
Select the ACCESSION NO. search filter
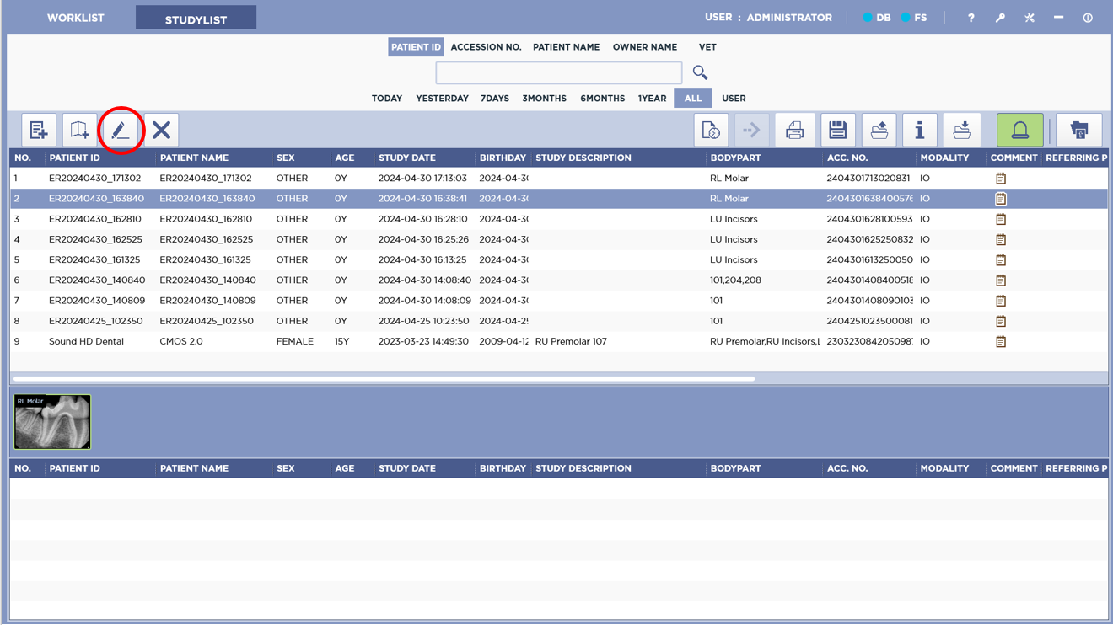(486, 47)
